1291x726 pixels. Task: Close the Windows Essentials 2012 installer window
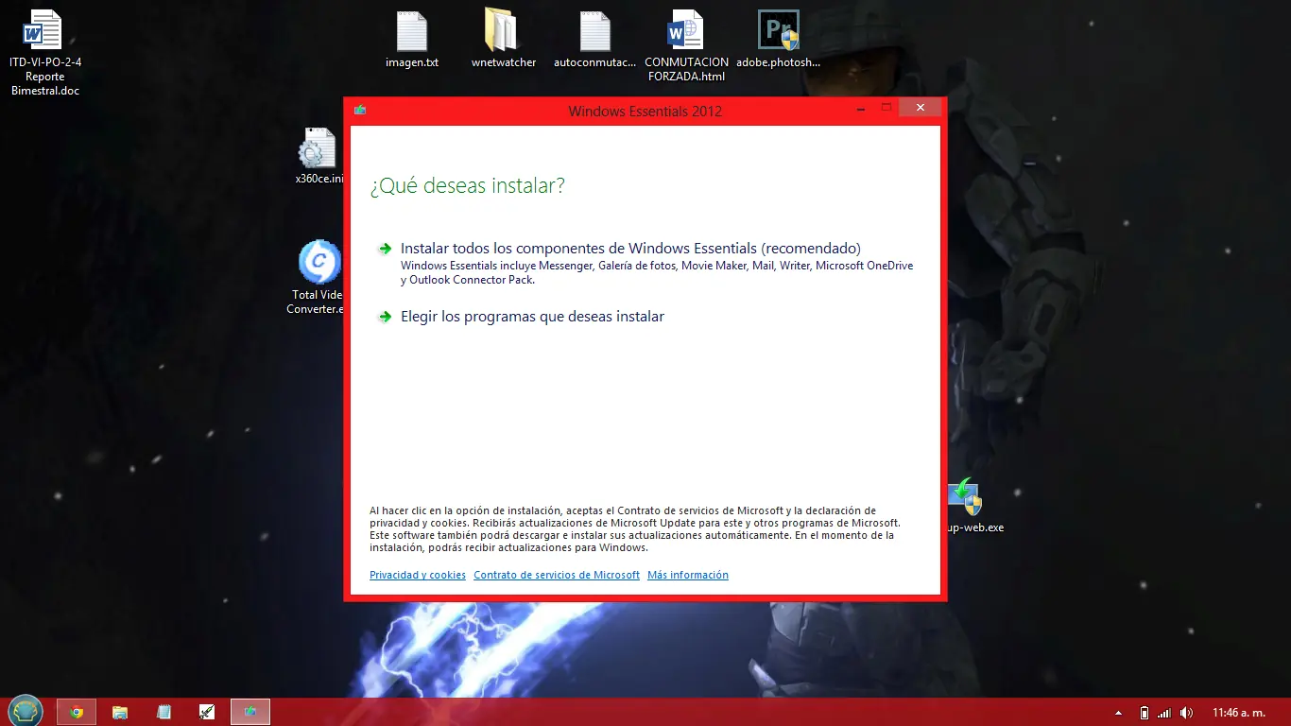click(920, 108)
